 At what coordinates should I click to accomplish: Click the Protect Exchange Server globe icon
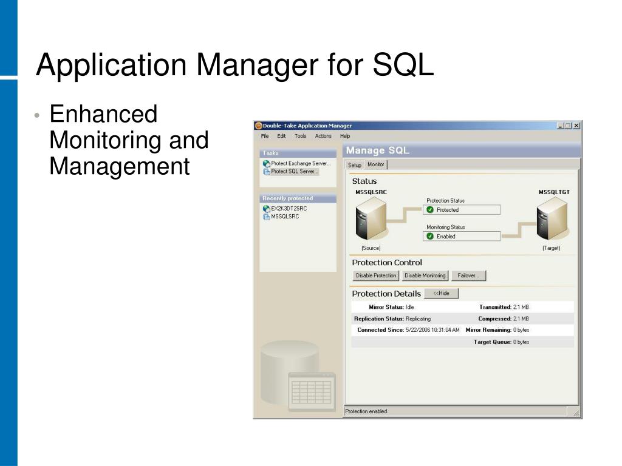pos(266,163)
